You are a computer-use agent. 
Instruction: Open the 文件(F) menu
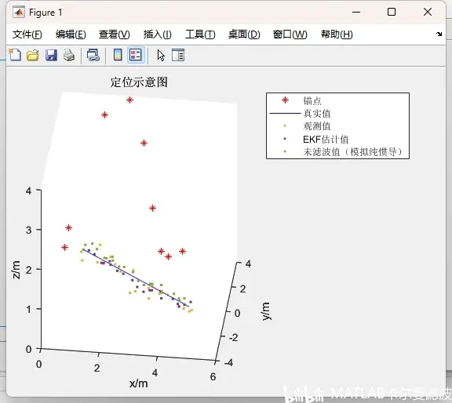pyautogui.click(x=27, y=34)
